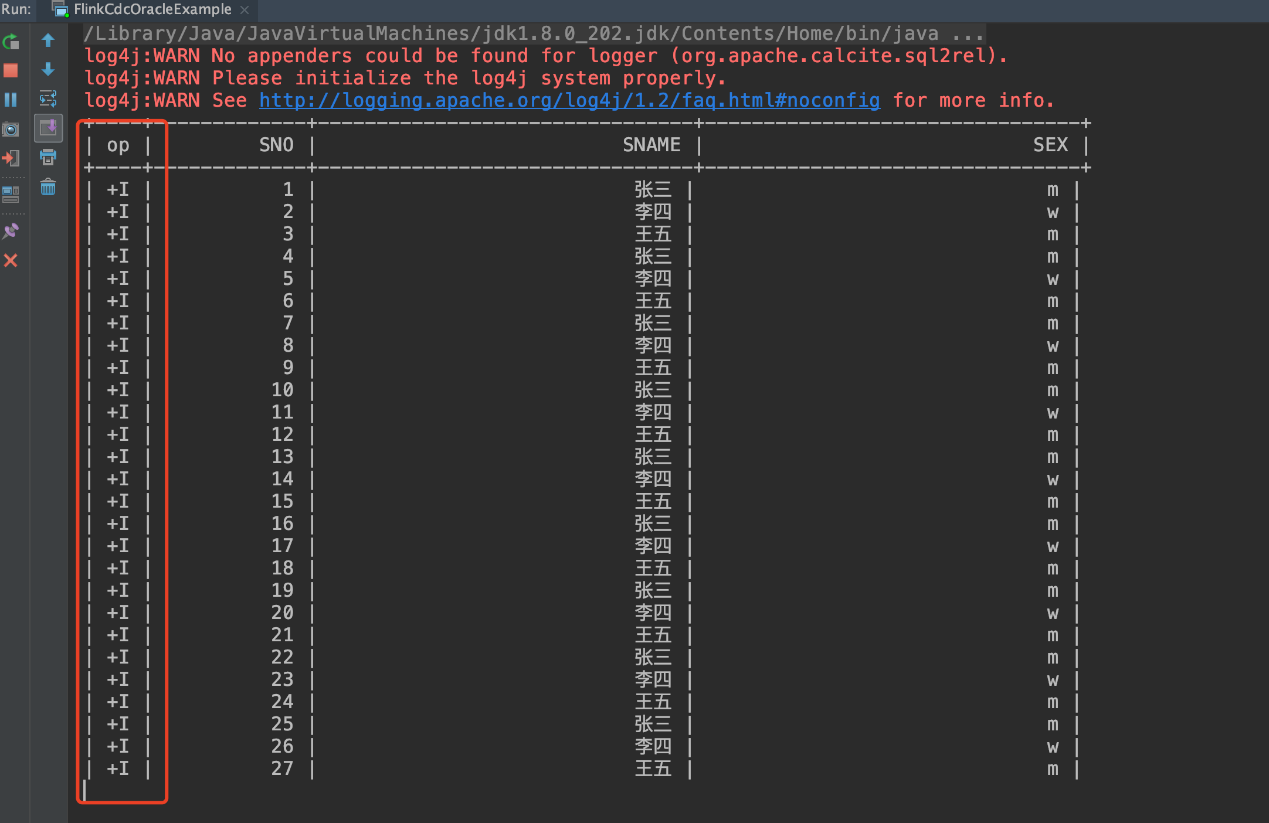Click the 'log4j:WARN Please initialize' line
Viewport: 1269px width, 823px height.
405,78
